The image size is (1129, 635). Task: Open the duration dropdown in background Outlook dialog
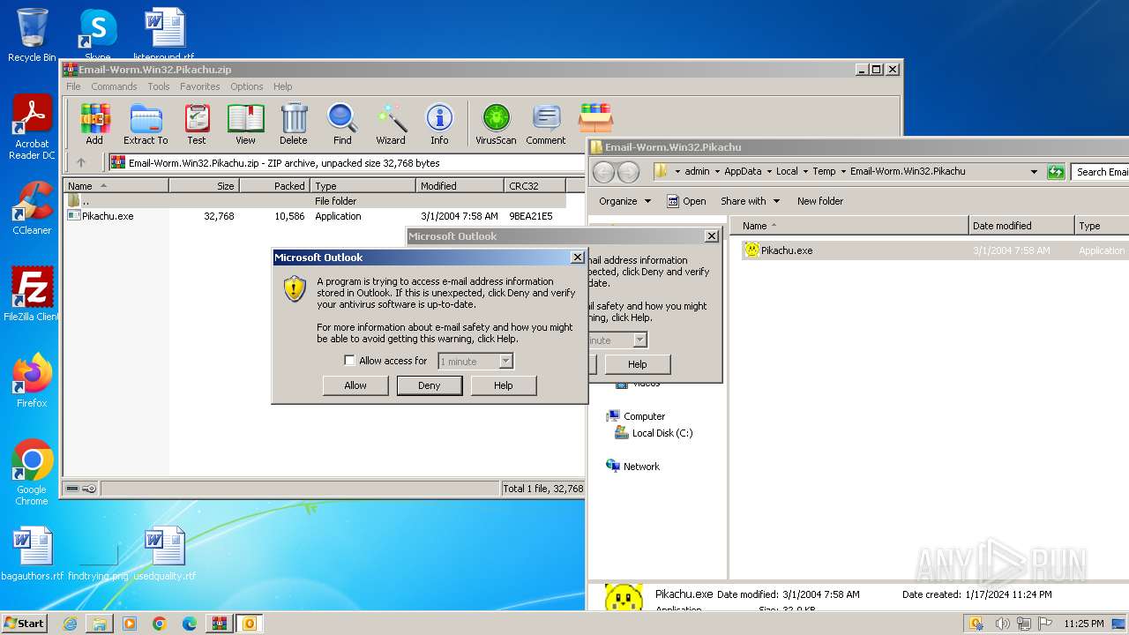[640, 340]
